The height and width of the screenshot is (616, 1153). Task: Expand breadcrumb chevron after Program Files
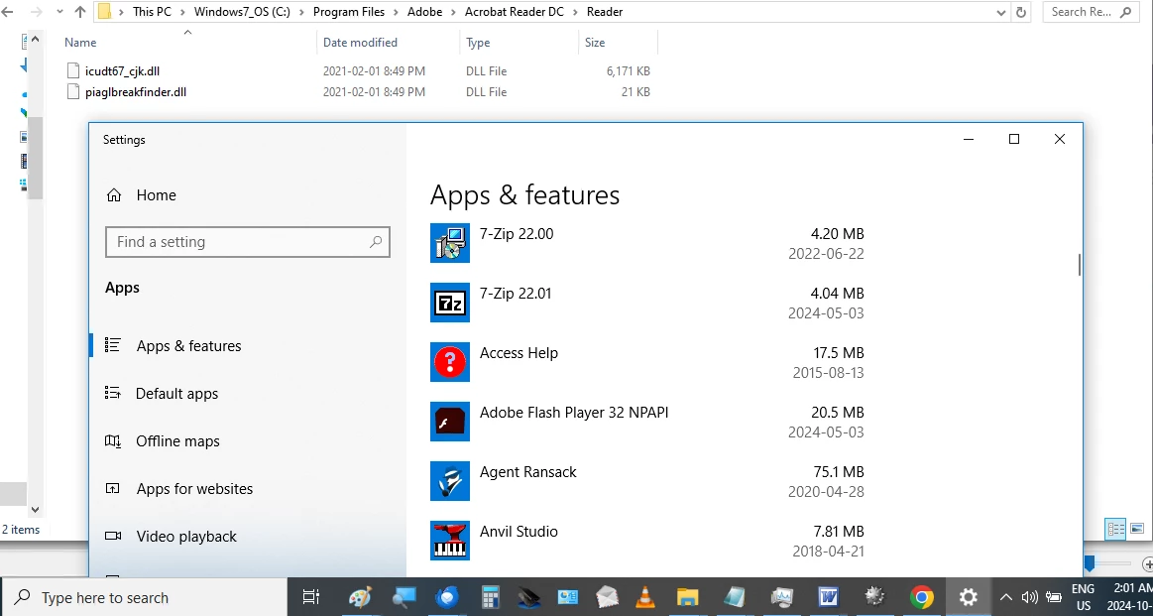(x=397, y=12)
